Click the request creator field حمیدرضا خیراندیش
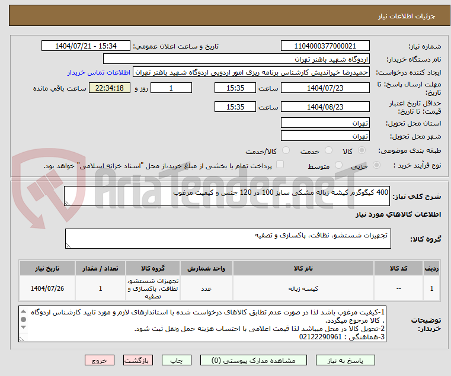The height and width of the screenshot is (376, 451). (251, 72)
